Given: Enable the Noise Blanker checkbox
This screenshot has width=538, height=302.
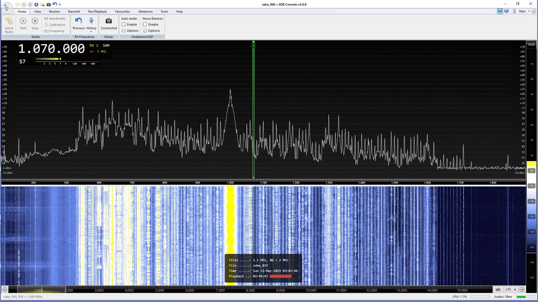Looking at the screenshot, I should pos(145,24).
